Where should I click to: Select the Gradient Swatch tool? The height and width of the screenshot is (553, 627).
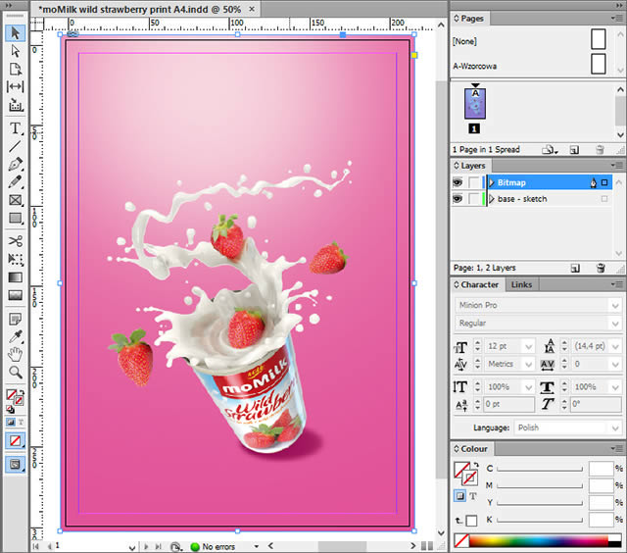16,276
